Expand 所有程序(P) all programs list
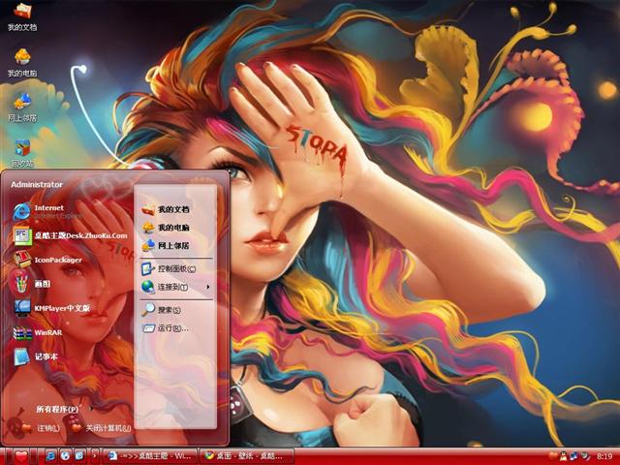This screenshot has height=465, width=620. click(x=63, y=409)
